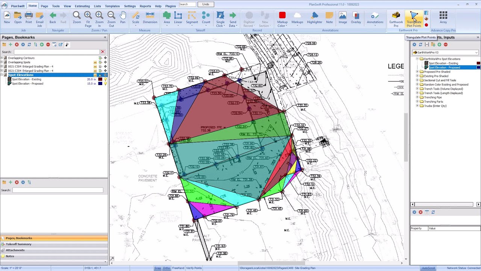
Task: Collapse the Spot Elevations page node
Action: coord(2,75)
